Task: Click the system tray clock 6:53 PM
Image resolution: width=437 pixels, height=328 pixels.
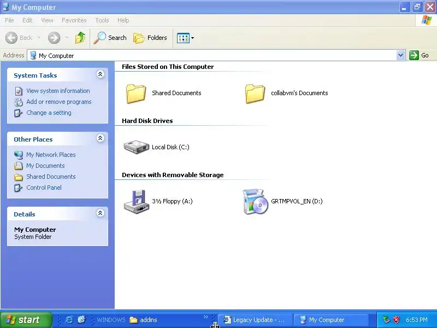Action: point(417,320)
